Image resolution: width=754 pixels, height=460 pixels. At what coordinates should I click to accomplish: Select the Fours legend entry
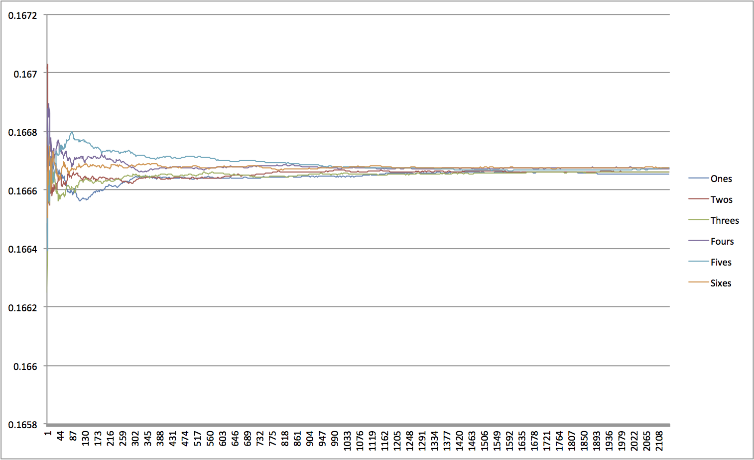(x=722, y=241)
